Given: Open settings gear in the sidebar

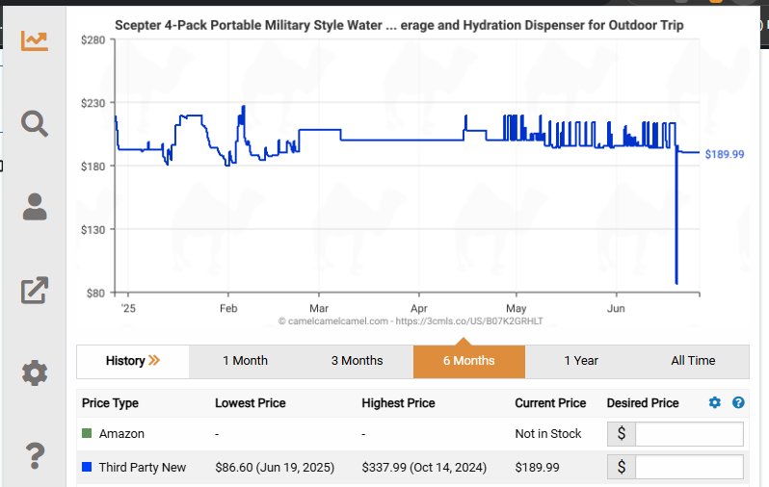Looking at the screenshot, I should click(x=35, y=372).
